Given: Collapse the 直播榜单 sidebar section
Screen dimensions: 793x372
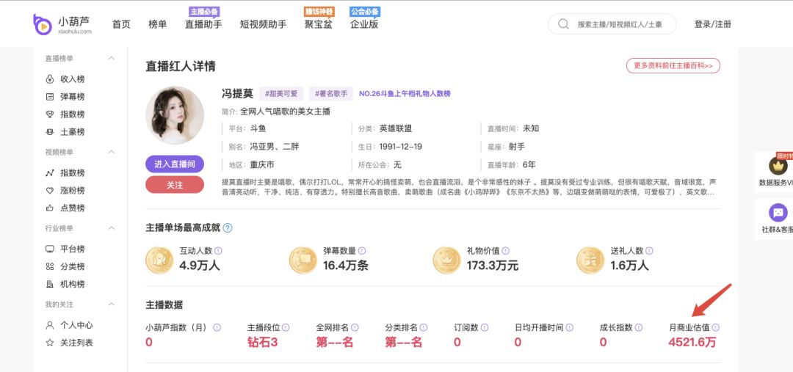Looking at the screenshot, I should (x=112, y=59).
